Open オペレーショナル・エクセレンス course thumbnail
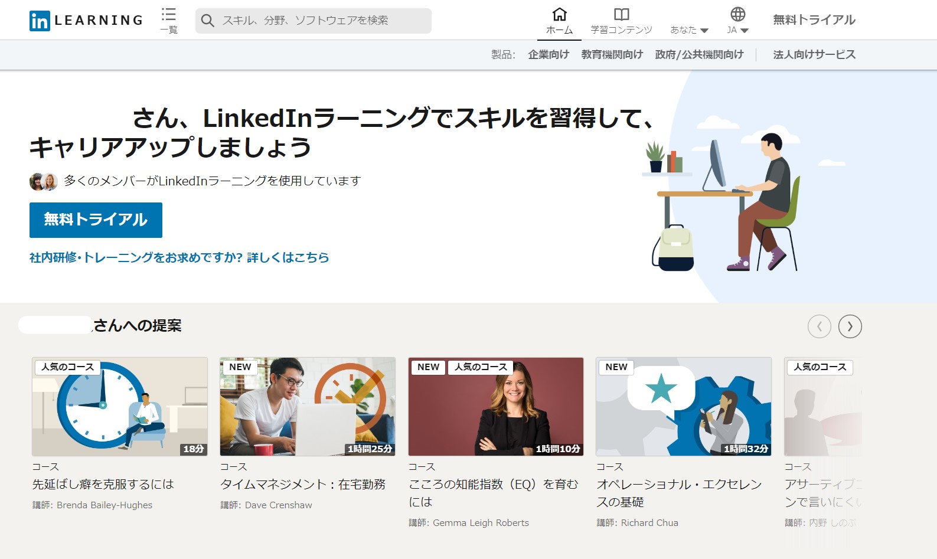The image size is (937, 559). click(x=684, y=406)
